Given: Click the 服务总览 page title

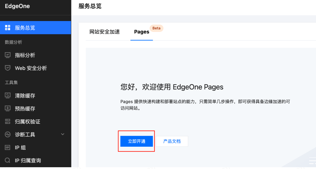Looking at the screenshot, I should point(90,6).
